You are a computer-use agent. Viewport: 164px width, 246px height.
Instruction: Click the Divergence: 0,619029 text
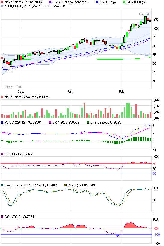pos(106,122)
